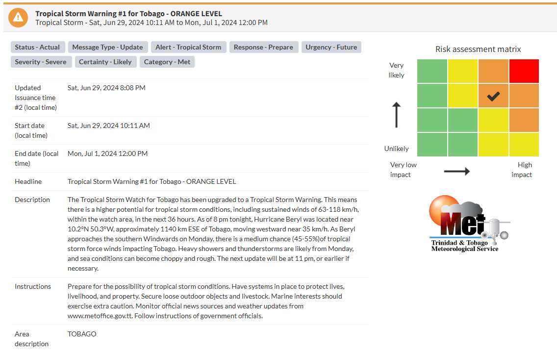Click the start date 10:11 AM value
557x355 pixels.
point(109,126)
